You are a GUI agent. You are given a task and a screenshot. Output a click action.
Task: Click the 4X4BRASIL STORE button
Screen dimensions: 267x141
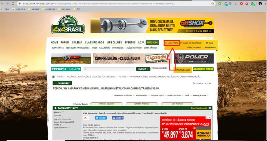click(x=203, y=69)
